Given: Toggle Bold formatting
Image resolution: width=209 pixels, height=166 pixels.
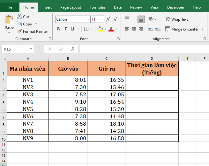Looking at the screenshot, I should [x=58, y=29].
